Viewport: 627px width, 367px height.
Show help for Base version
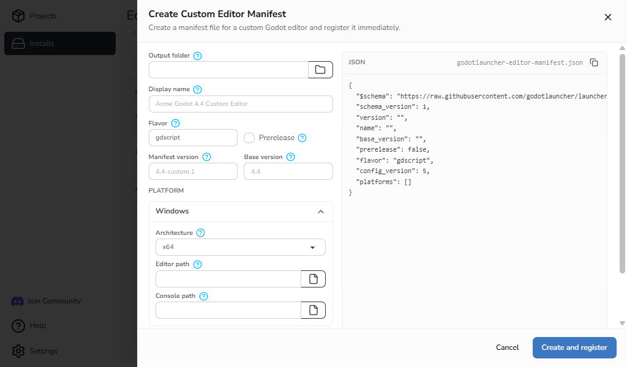[x=291, y=157]
